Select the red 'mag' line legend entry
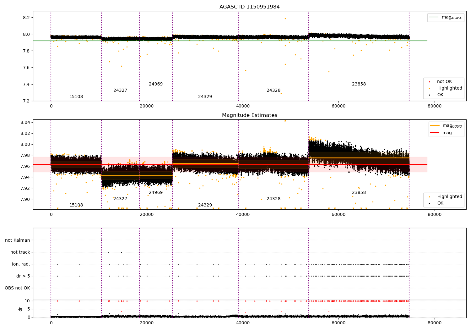 click(441, 133)
